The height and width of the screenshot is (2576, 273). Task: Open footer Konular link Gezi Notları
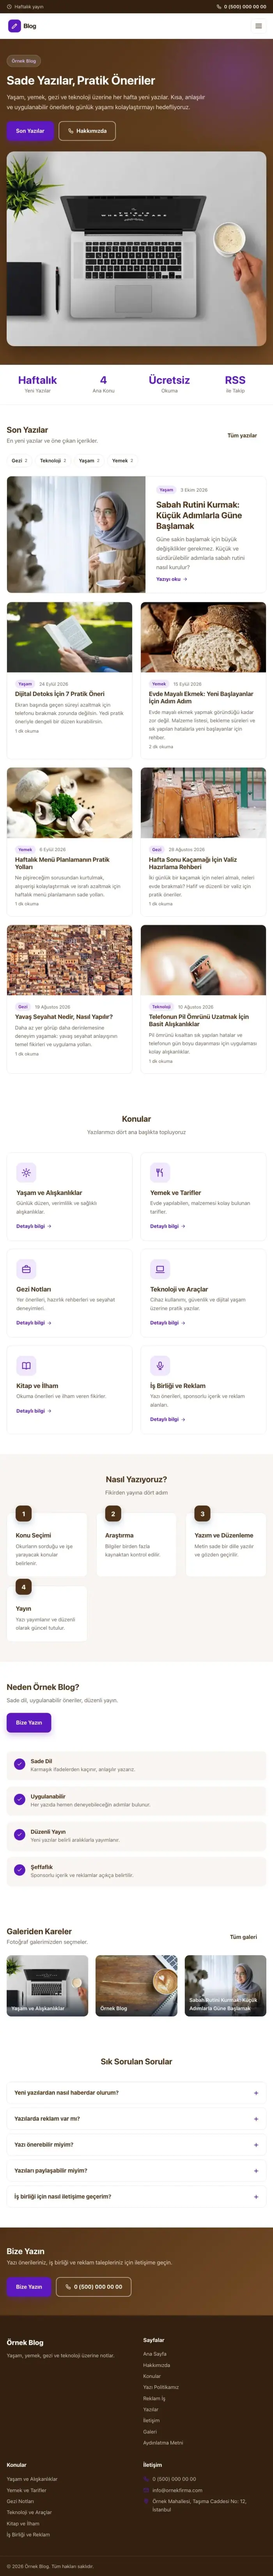tap(20, 2501)
